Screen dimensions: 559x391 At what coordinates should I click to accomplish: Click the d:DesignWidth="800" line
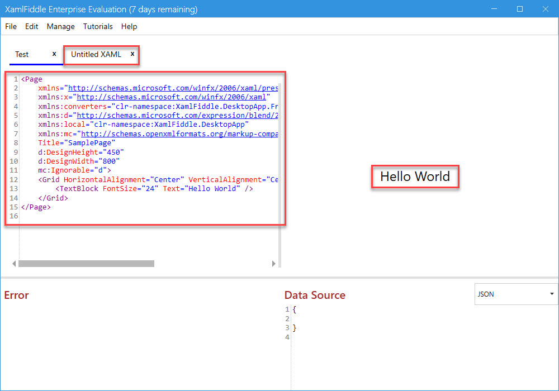tap(79, 161)
